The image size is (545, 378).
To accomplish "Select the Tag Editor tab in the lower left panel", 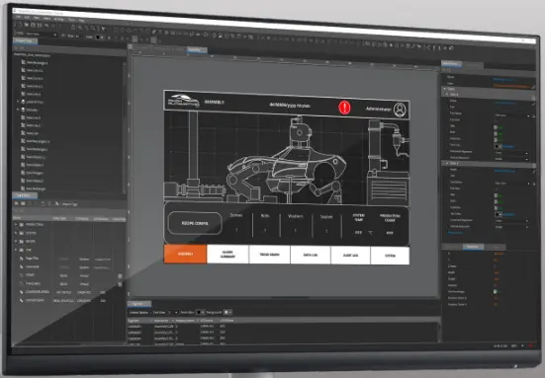I will click(x=25, y=195).
